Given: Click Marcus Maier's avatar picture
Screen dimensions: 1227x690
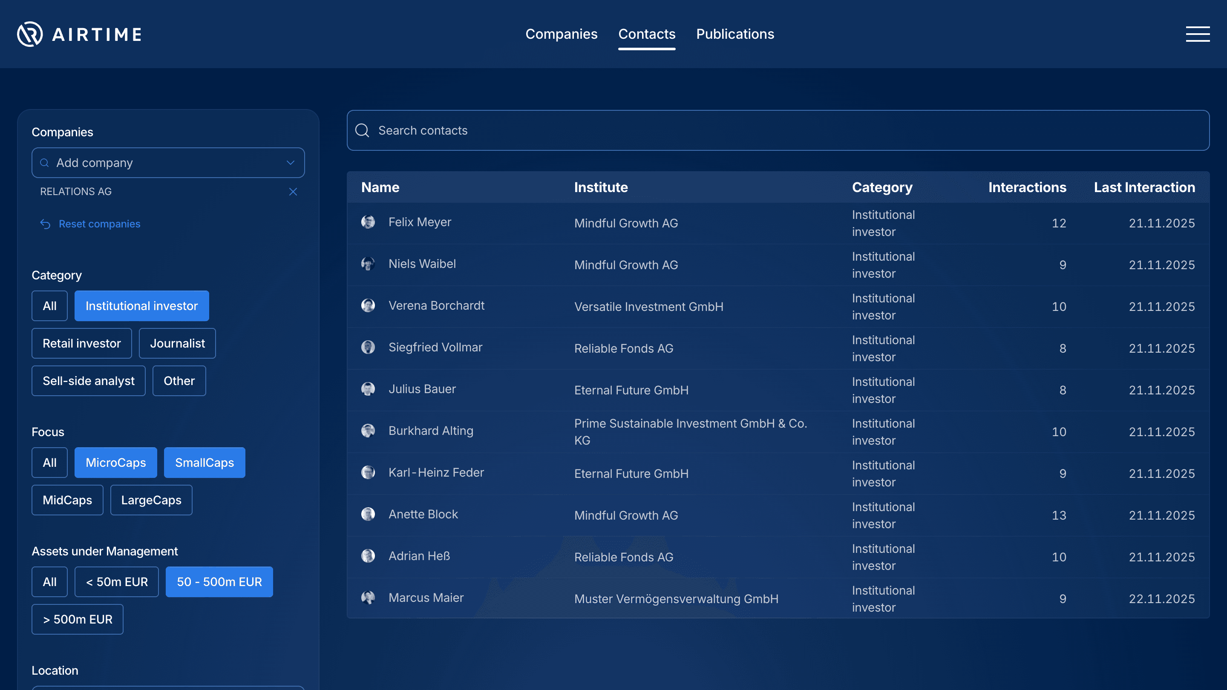Looking at the screenshot, I should tap(368, 597).
